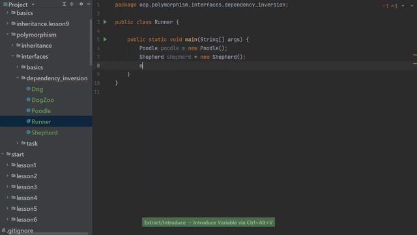
Task: Run main method via gutter arrow
Action: [106, 39]
